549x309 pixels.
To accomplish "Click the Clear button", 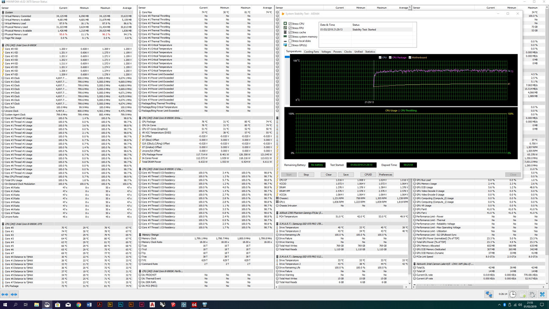I will (329, 175).
